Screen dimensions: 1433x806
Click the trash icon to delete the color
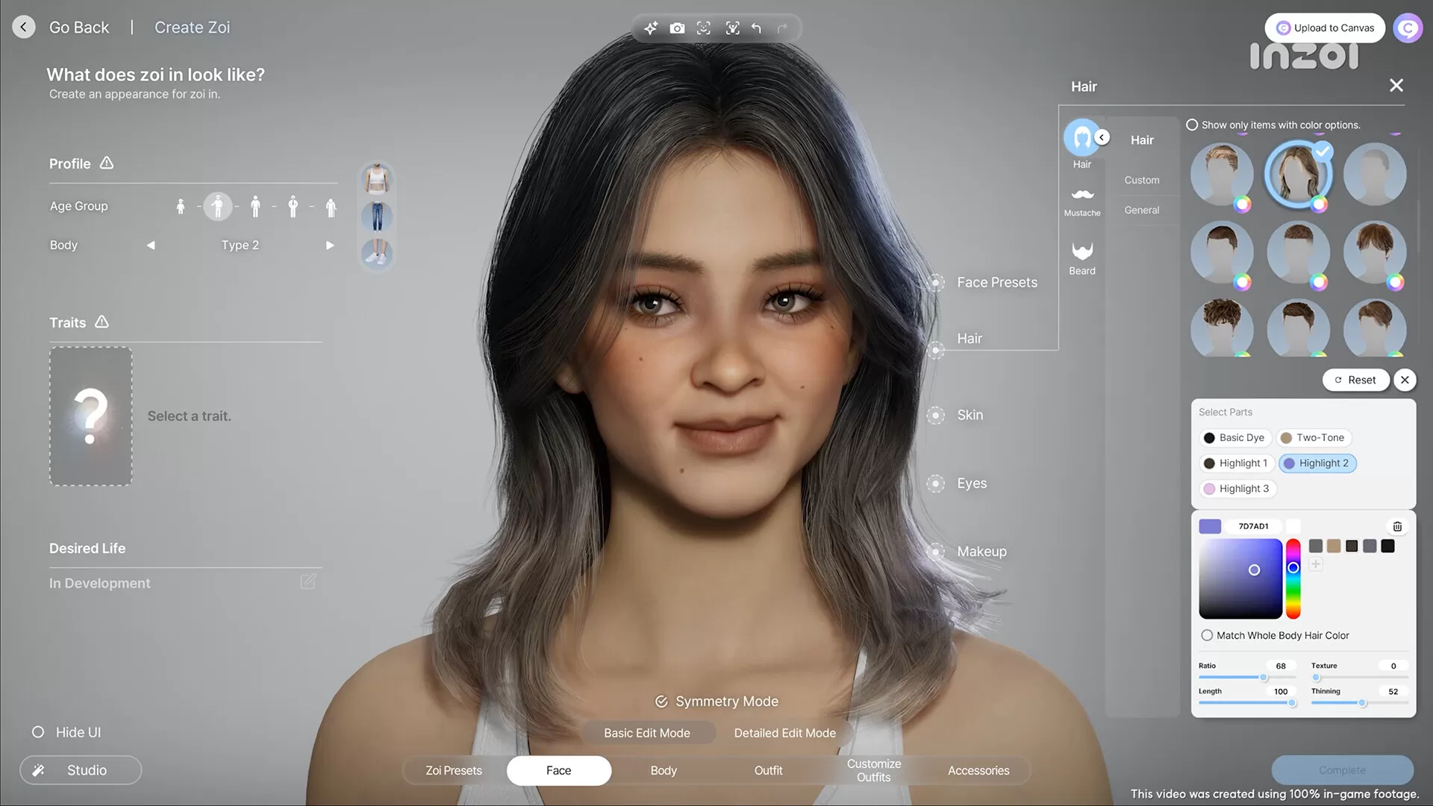click(x=1397, y=526)
